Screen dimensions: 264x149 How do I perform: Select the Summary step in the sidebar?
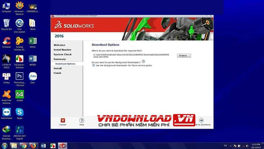[x=60, y=59]
